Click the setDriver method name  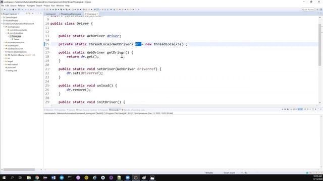click(x=106, y=69)
